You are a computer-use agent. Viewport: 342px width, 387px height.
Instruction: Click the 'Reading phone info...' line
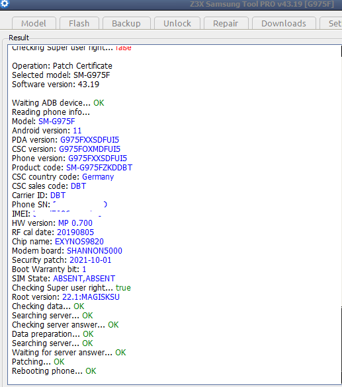[x=51, y=112]
